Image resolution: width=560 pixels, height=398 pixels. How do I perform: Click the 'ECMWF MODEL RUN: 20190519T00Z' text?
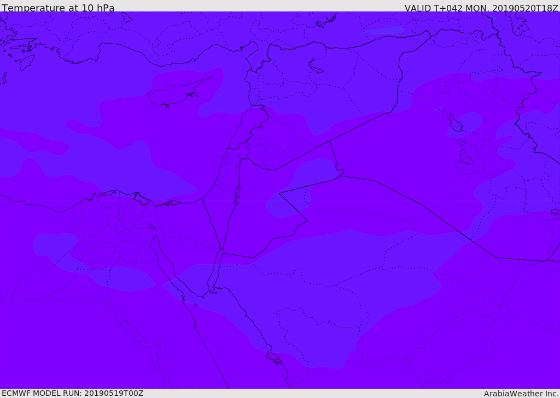pyautogui.click(x=73, y=393)
